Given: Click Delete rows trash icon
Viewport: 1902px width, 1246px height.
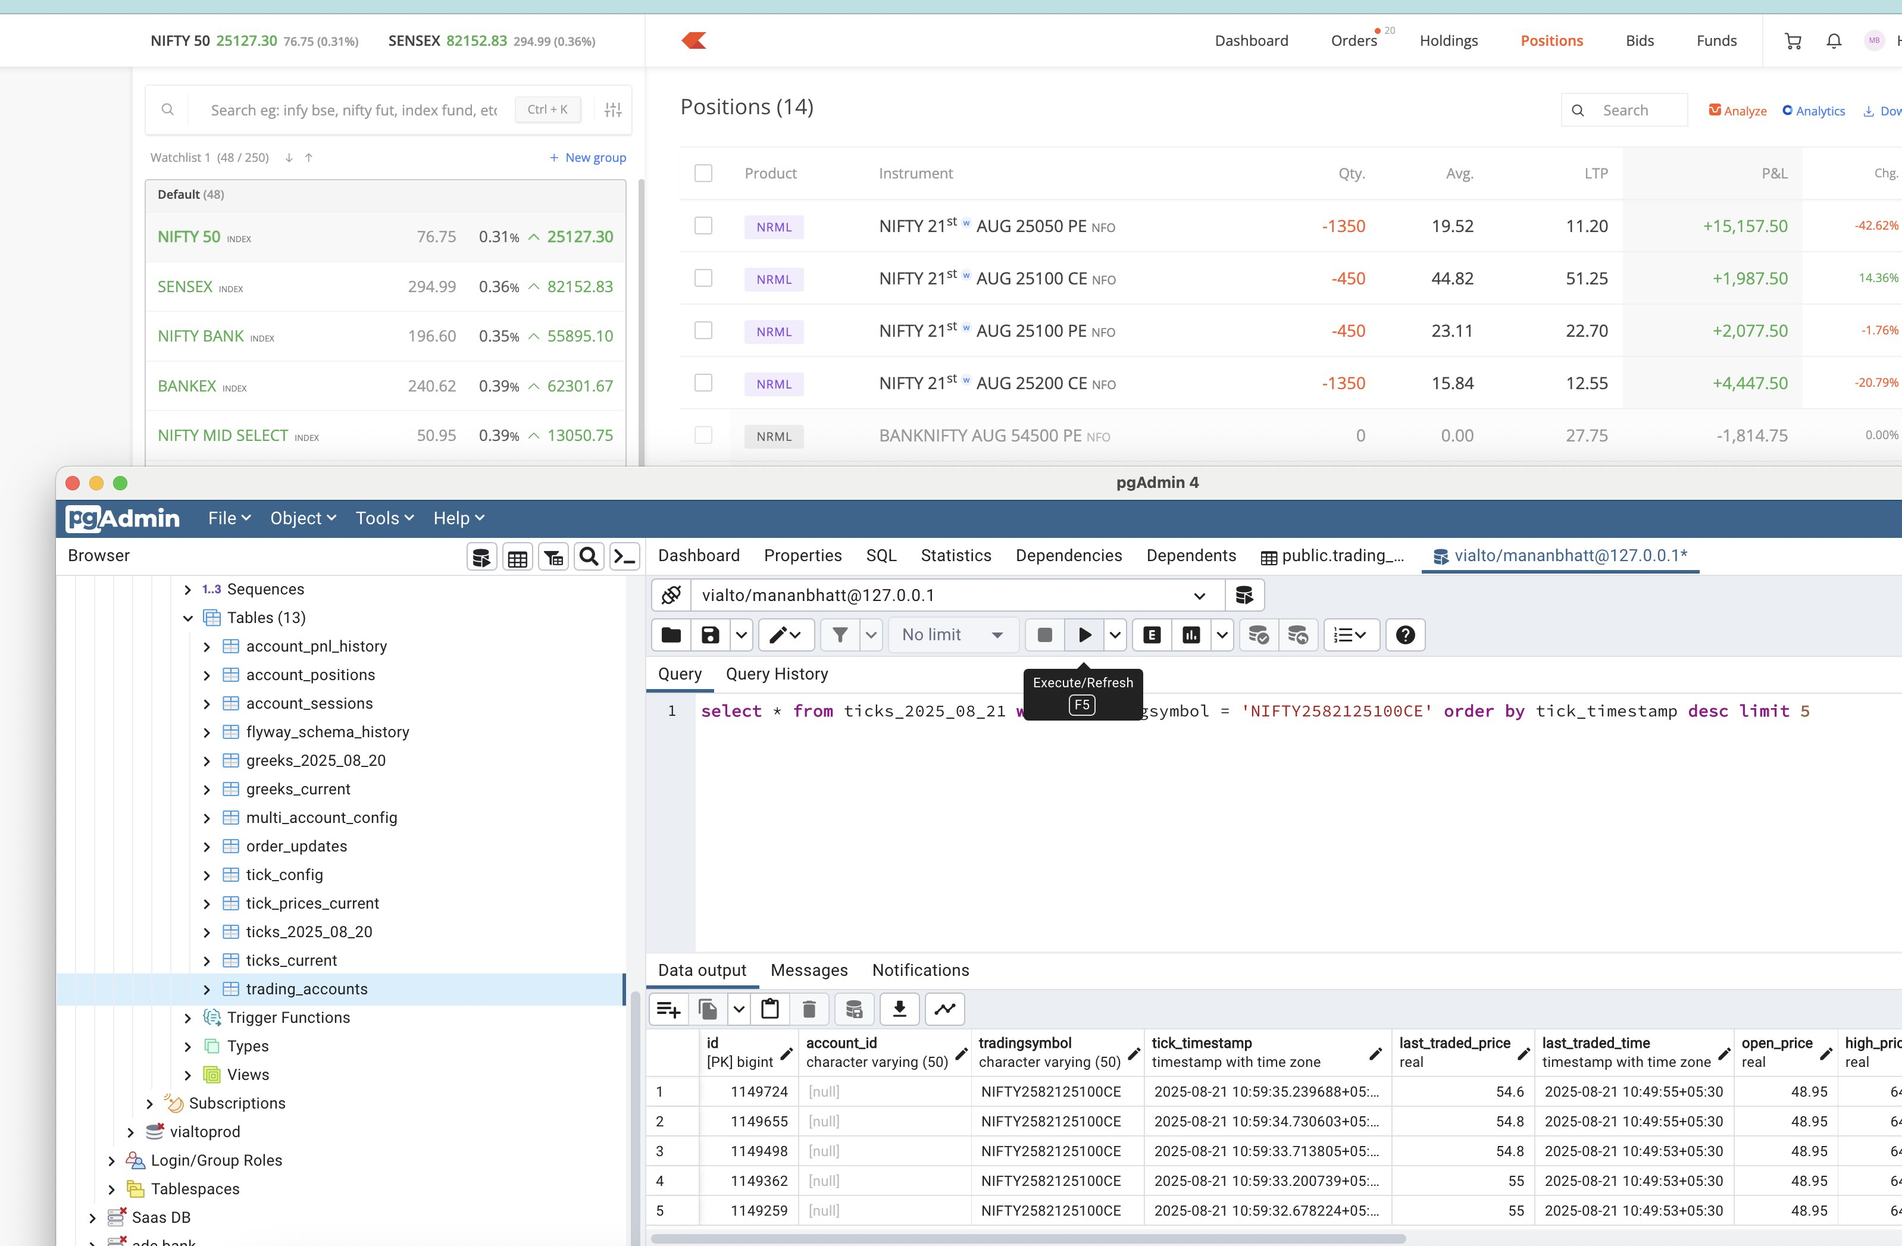Looking at the screenshot, I should coord(809,1009).
